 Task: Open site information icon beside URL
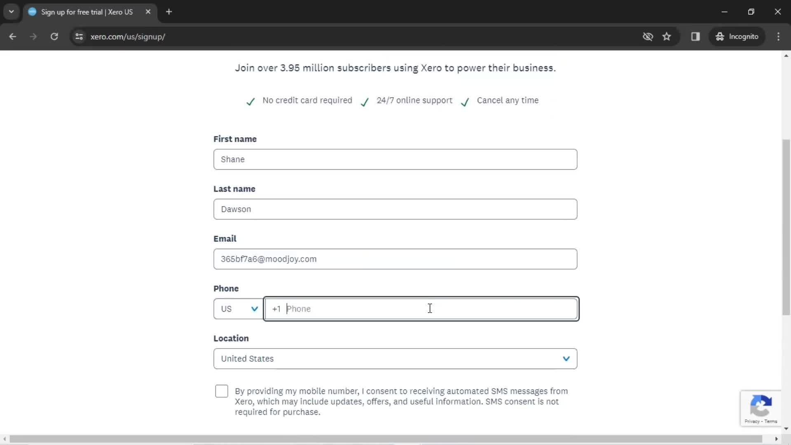79,37
